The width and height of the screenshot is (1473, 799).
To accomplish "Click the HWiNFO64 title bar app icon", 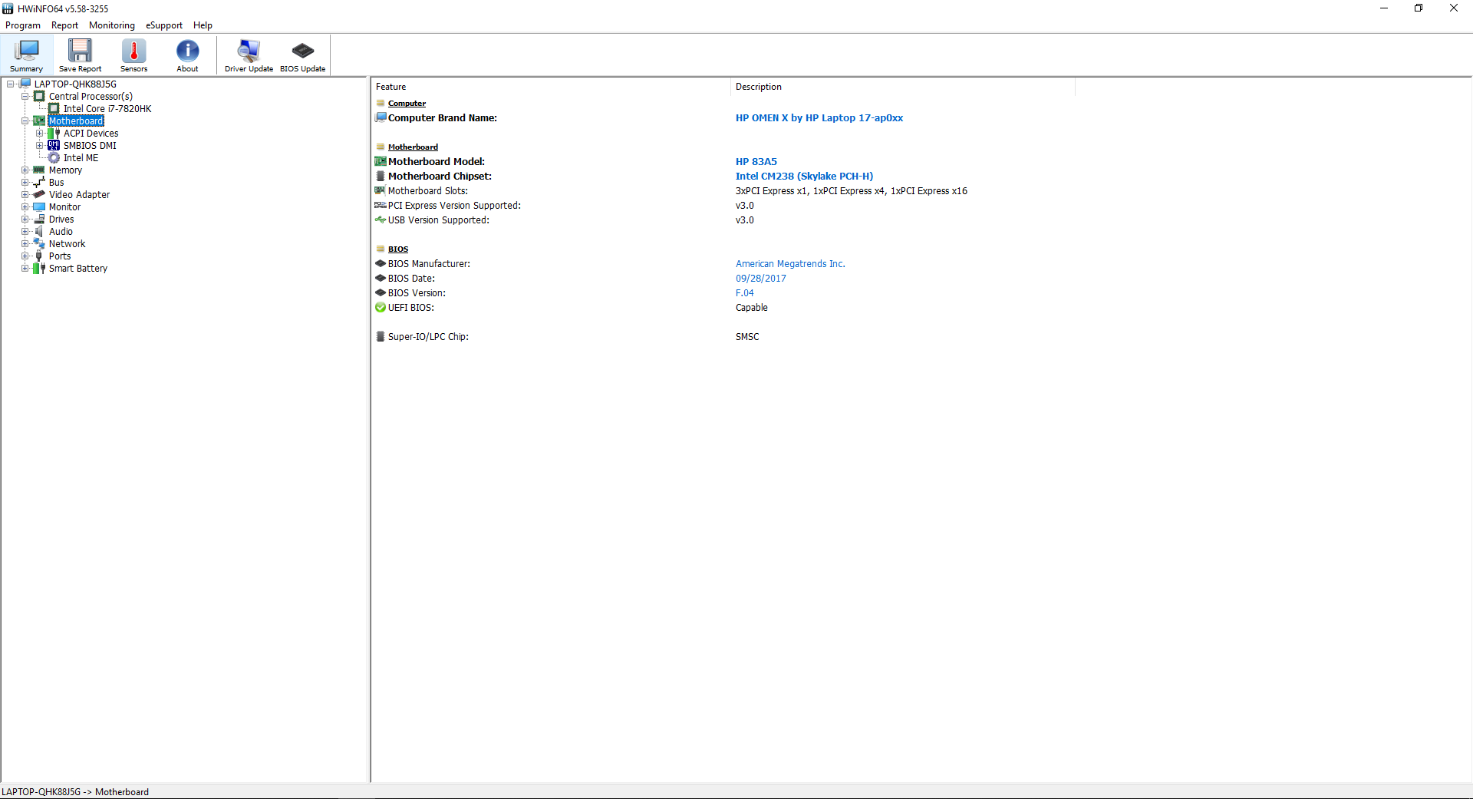I will point(8,8).
